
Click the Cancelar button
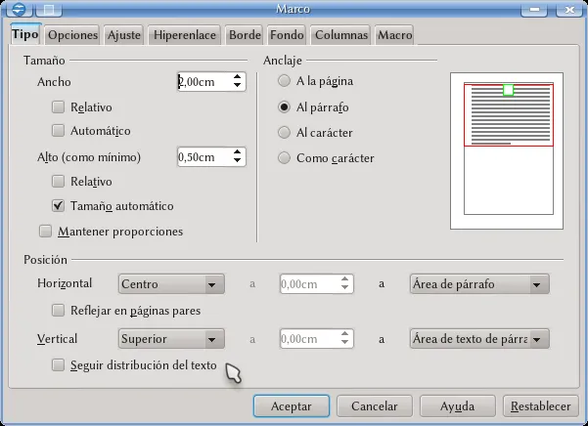[x=375, y=406]
